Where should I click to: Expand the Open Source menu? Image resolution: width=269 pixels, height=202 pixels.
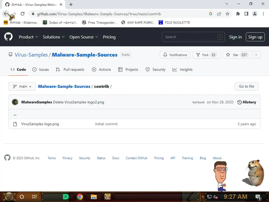(x=84, y=37)
